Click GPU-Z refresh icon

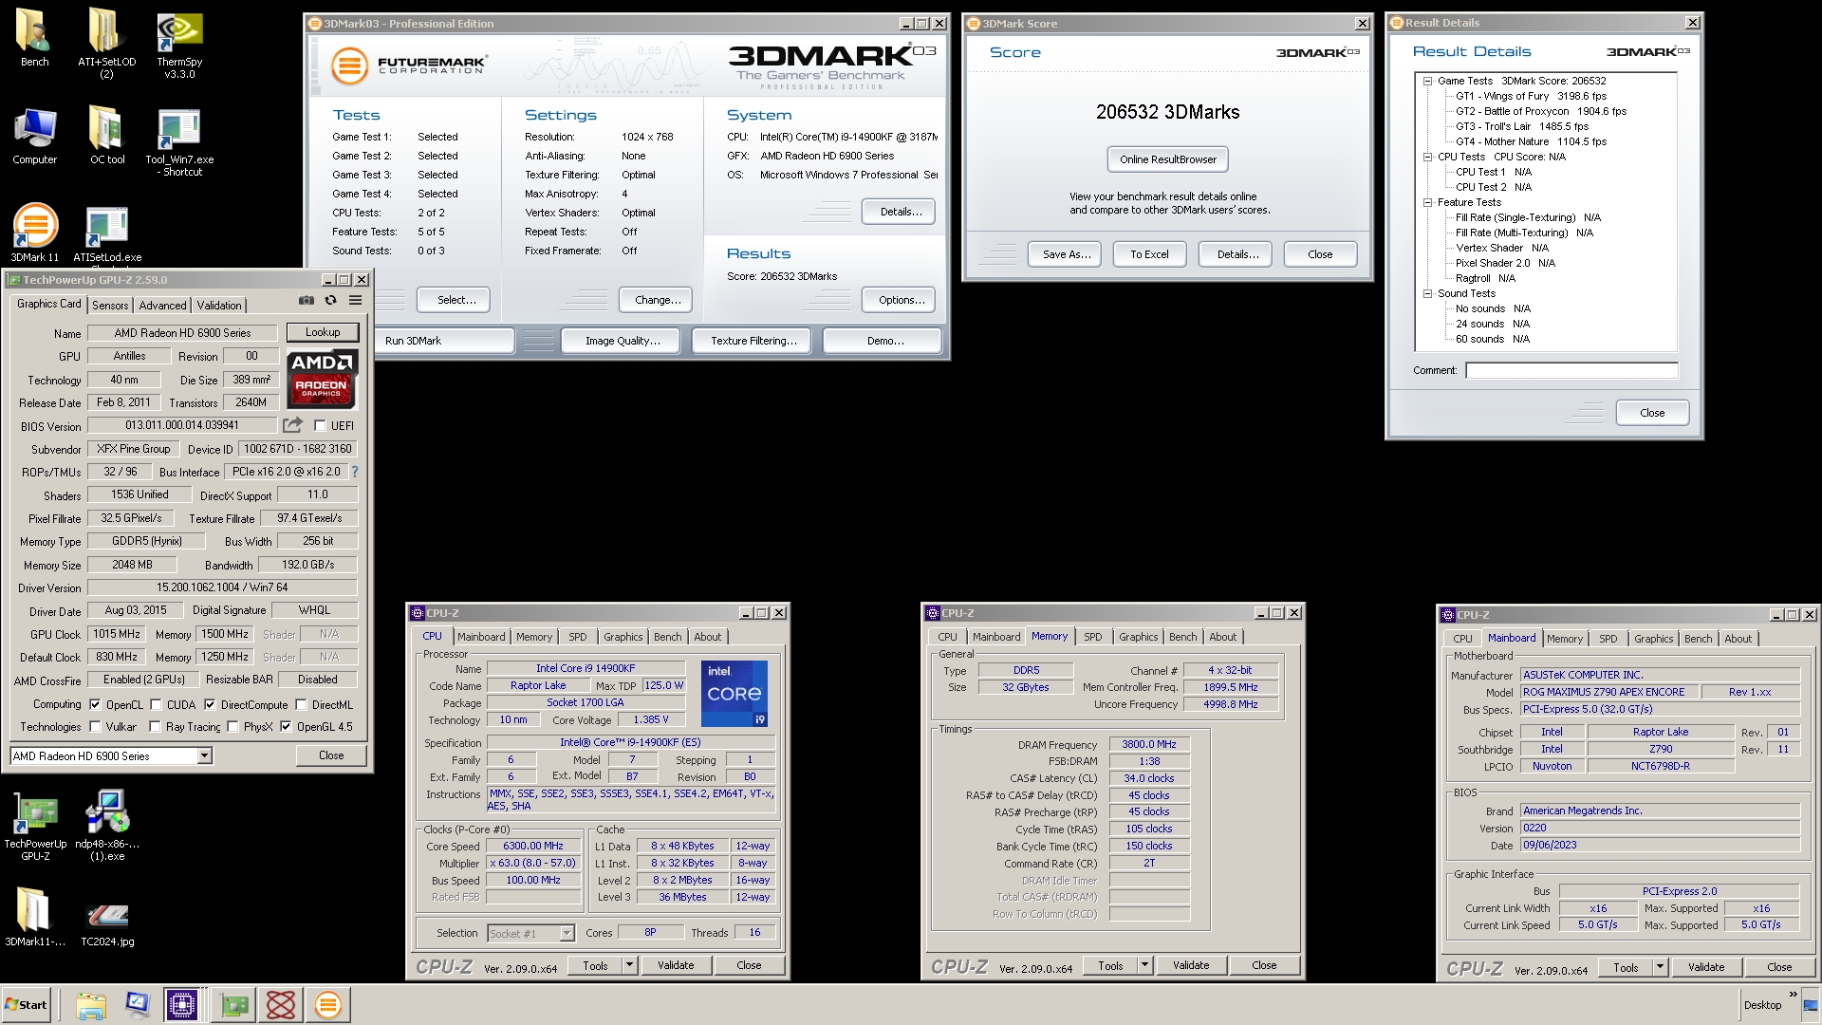pyautogui.click(x=330, y=301)
